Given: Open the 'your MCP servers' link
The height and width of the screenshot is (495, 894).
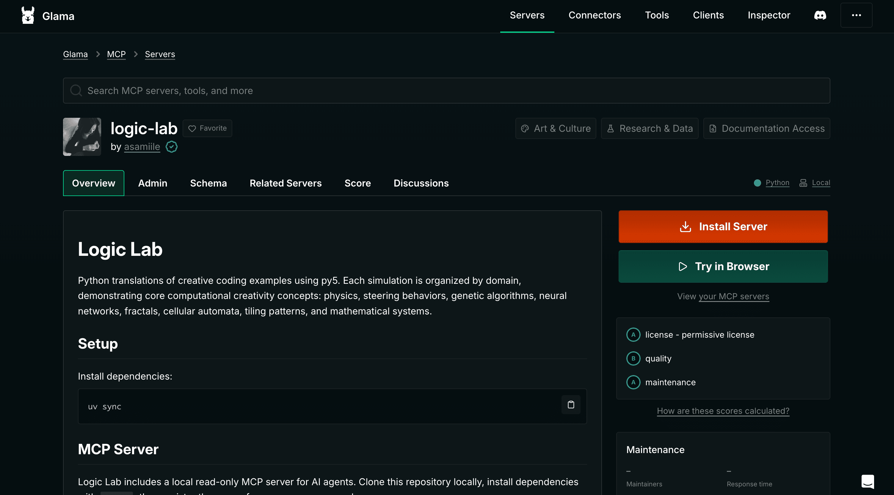Looking at the screenshot, I should click(x=734, y=297).
